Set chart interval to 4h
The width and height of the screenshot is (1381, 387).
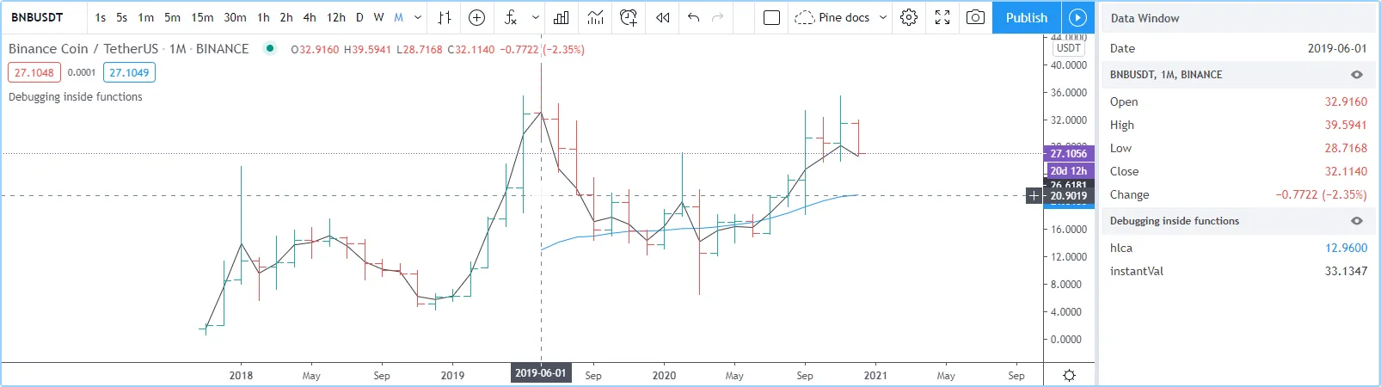pos(310,17)
